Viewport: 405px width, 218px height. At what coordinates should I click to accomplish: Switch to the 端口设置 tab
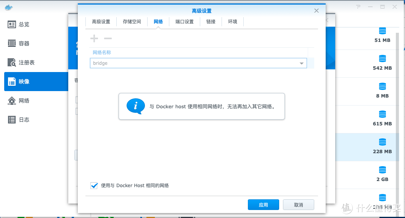185,22
